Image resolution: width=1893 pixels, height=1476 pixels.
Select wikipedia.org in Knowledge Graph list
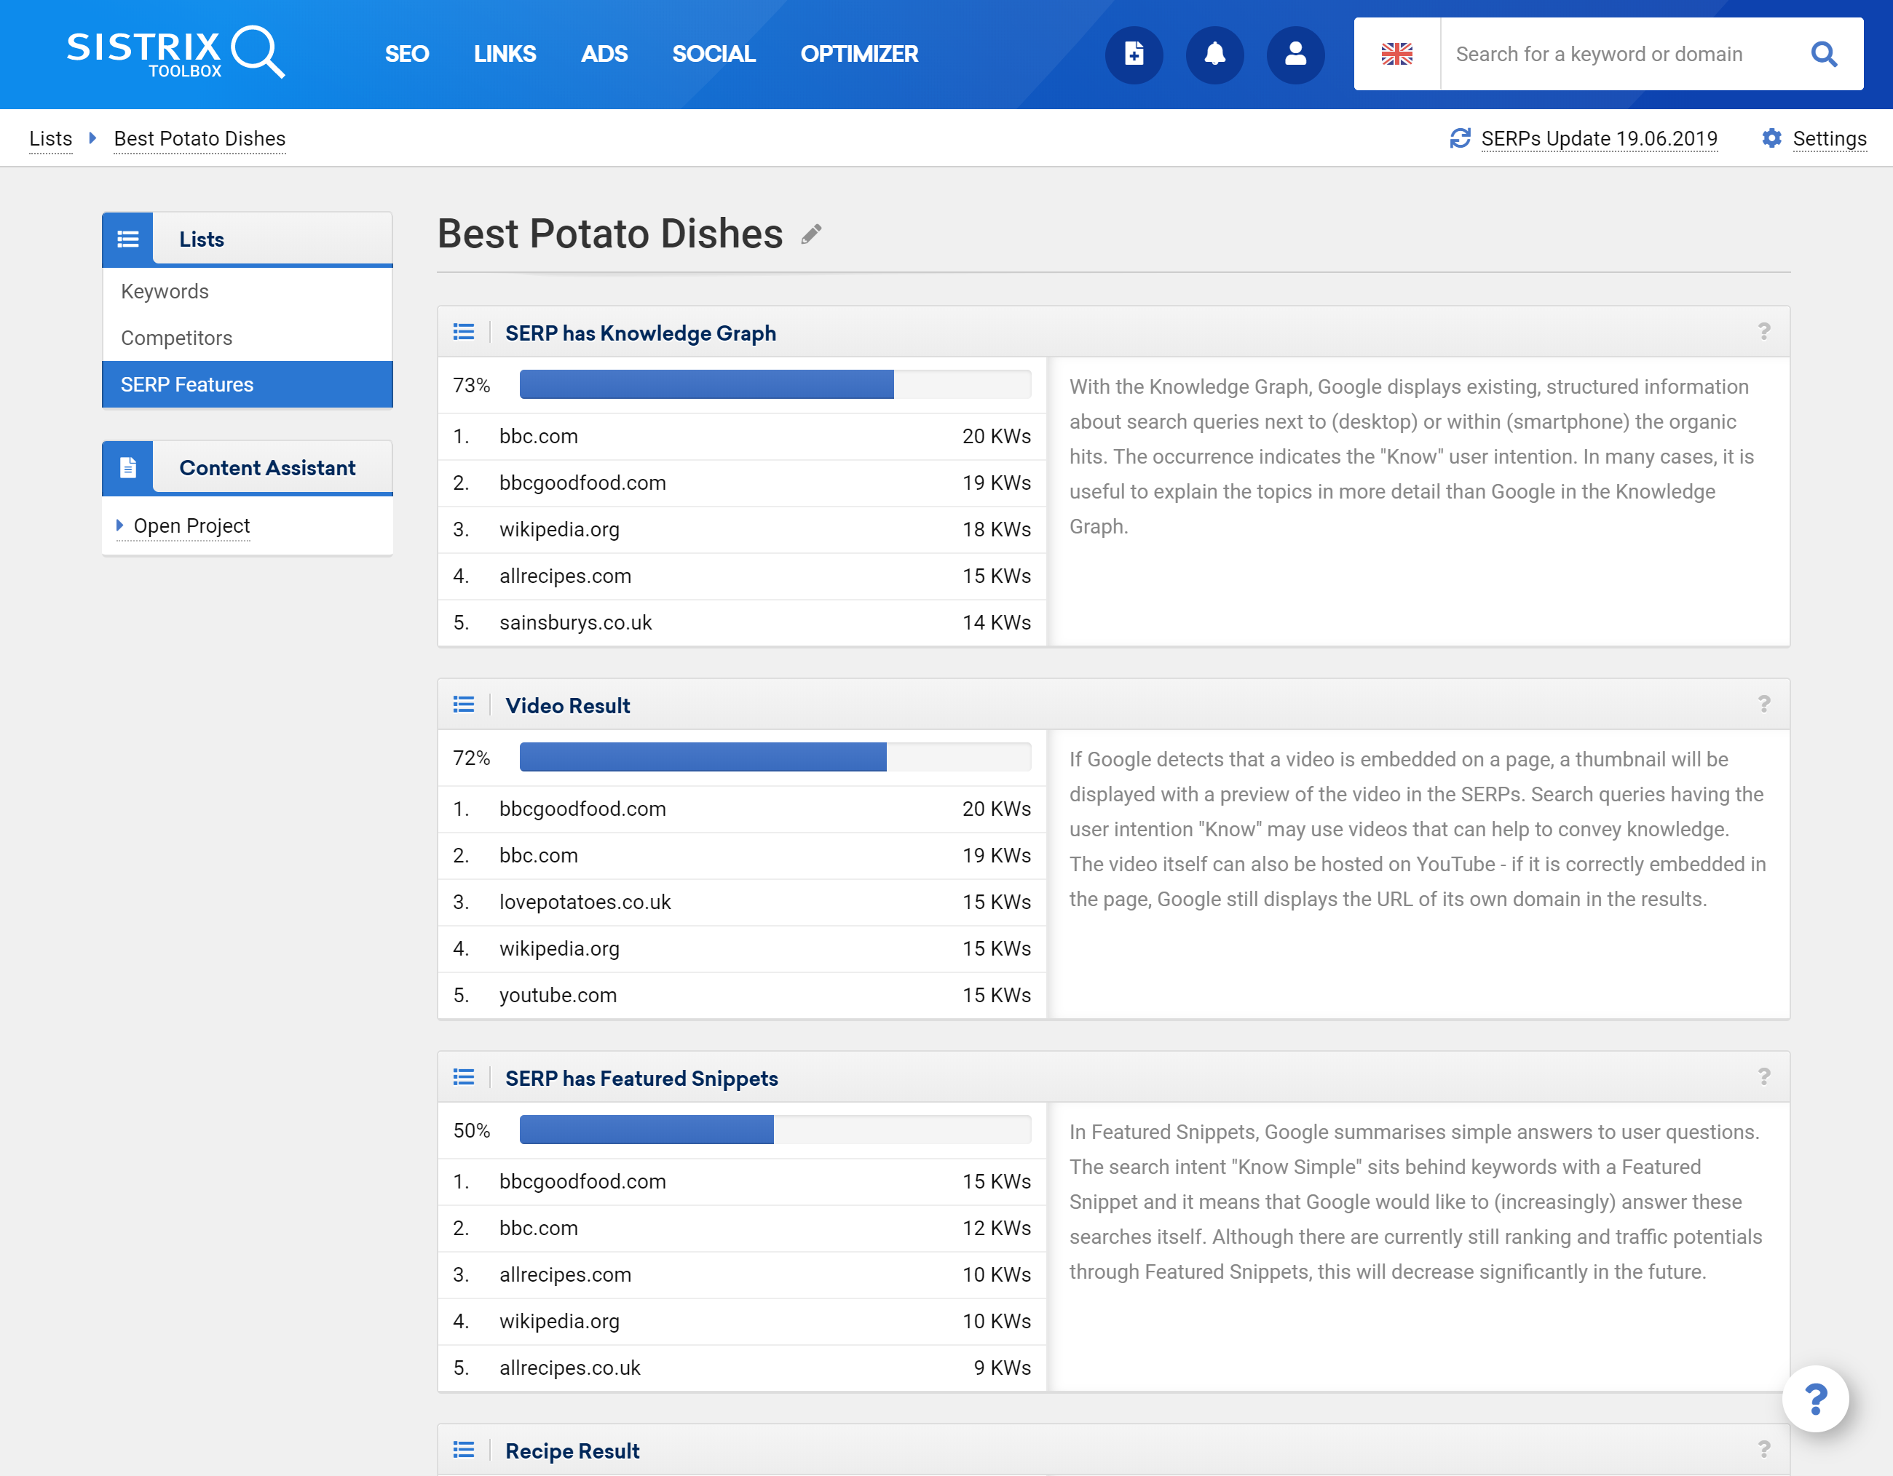click(559, 530)
